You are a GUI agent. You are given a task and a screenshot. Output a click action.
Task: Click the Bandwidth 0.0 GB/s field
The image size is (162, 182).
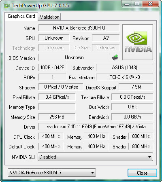[x=132, y=117]
